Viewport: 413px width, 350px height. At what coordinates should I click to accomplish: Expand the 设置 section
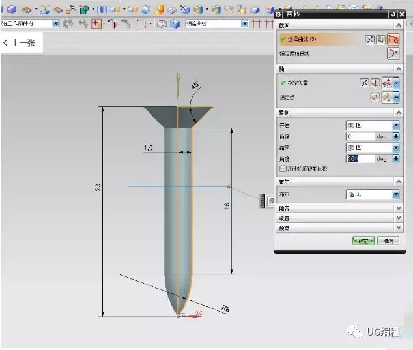click(x=399, y=218)
